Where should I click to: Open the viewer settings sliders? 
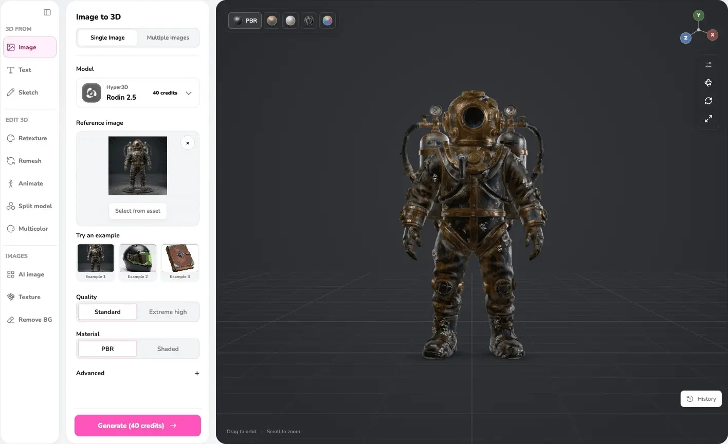click(x=708, y=65)
